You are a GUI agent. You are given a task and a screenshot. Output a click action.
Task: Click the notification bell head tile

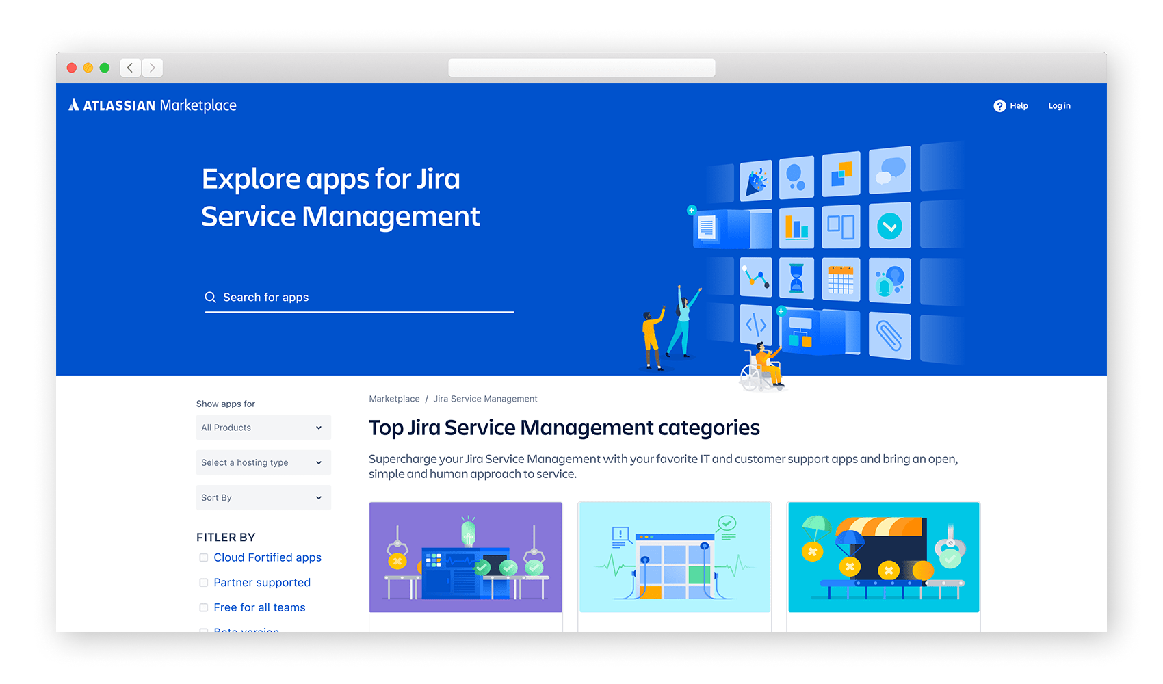click(x=890, y=280)
